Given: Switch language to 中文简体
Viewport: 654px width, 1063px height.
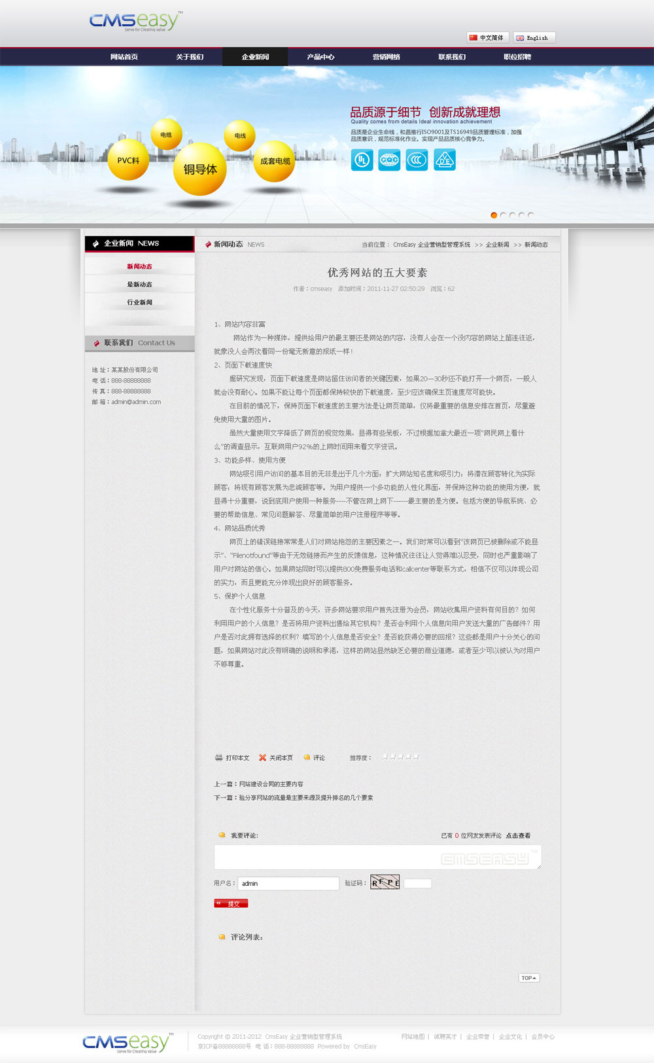Looking at the screenshot, I should pos(487,38).
